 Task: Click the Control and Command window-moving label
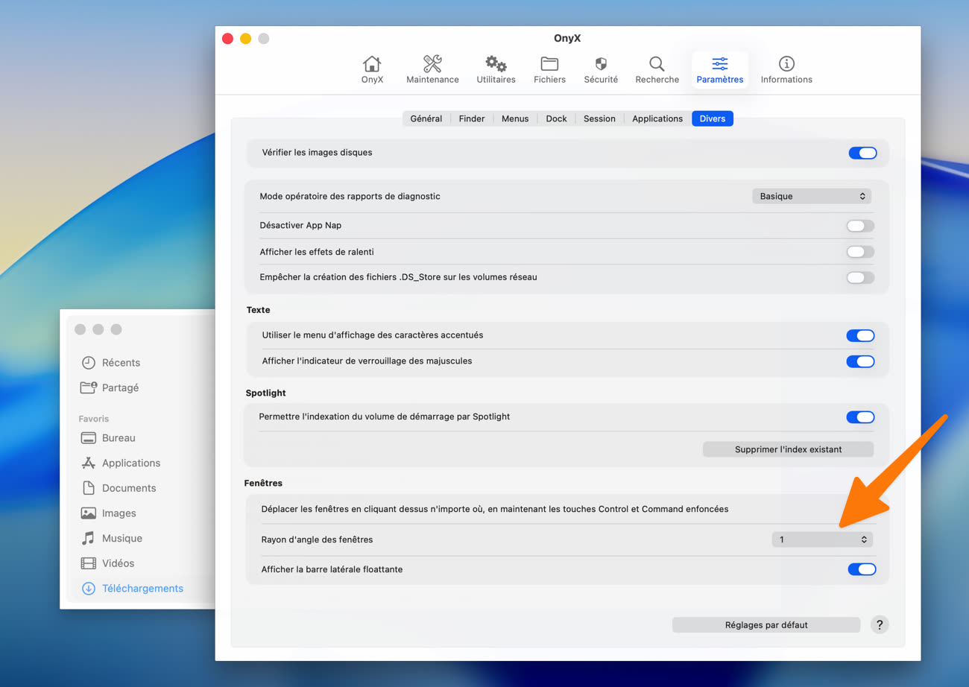[495, 510]
